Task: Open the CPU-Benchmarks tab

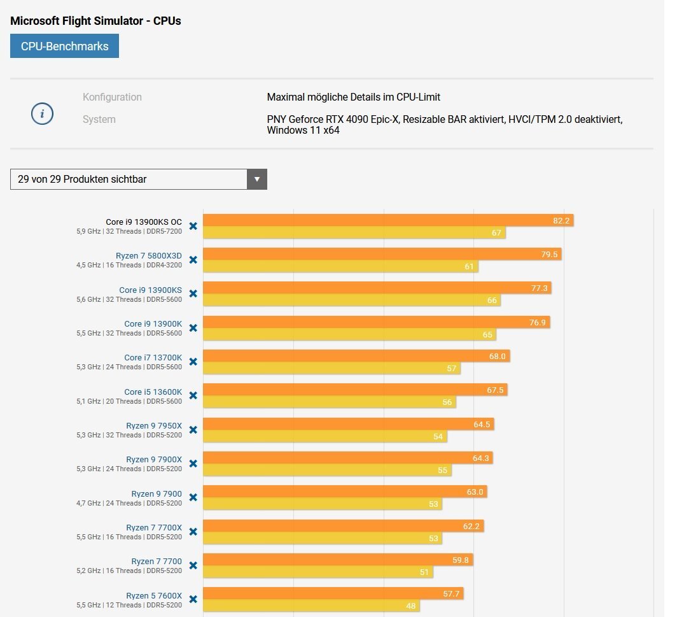Action: click(x=64, y=46)
